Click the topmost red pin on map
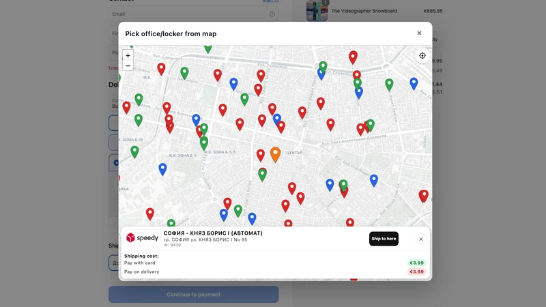The image size is (546, 307). [353, 57]
